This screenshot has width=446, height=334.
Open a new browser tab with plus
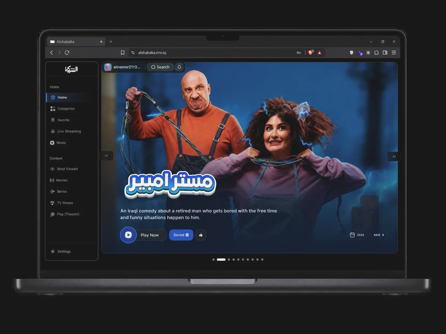click(x=111, y=42)
